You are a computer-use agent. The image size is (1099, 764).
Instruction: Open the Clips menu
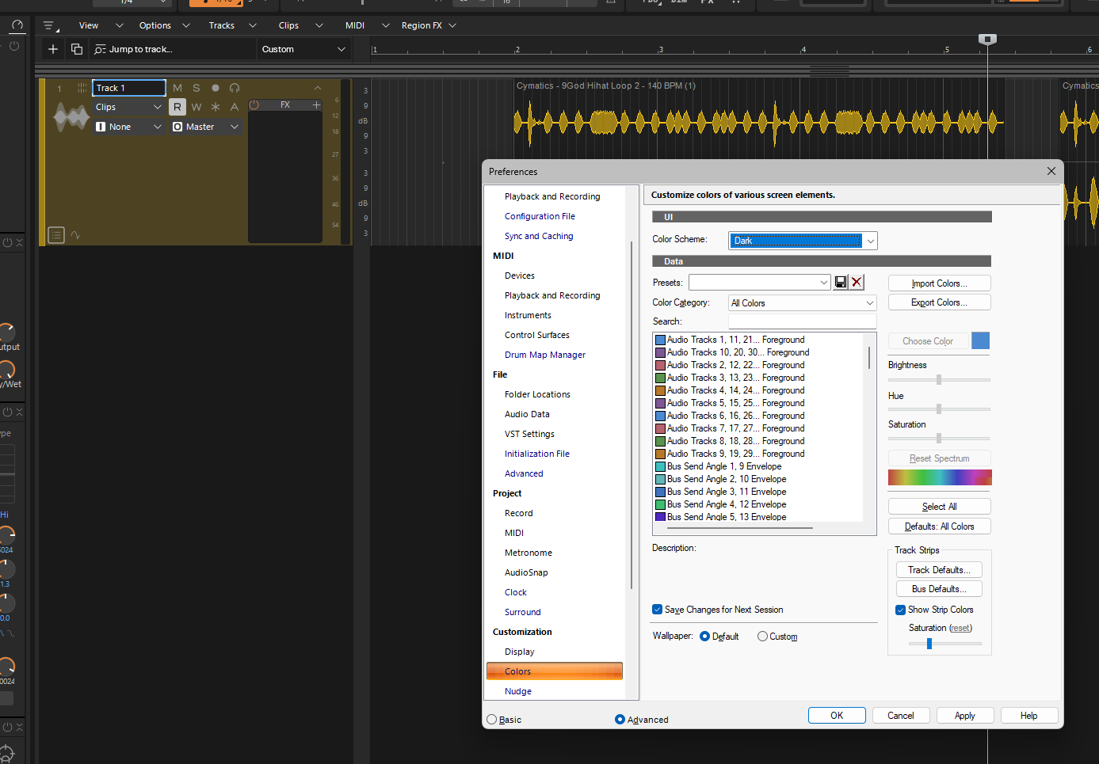(x=300, y=25)
